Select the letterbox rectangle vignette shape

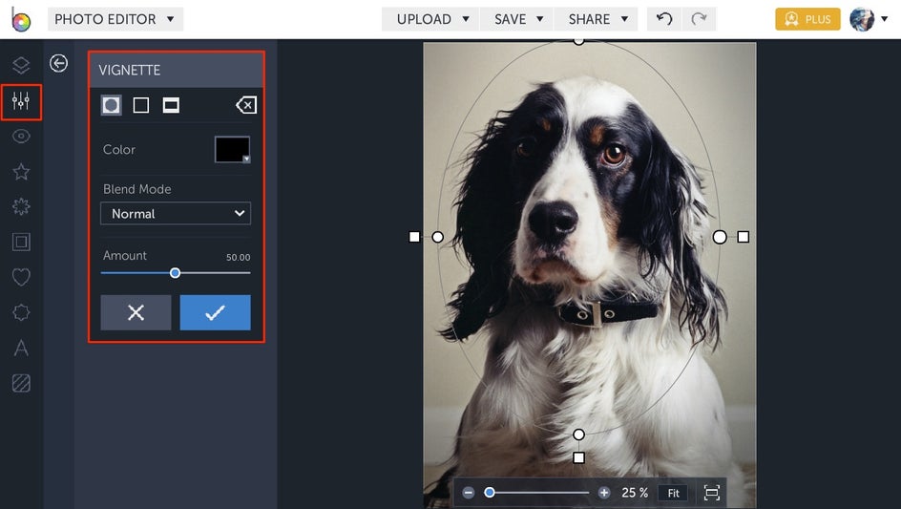(x=171, y=105)
